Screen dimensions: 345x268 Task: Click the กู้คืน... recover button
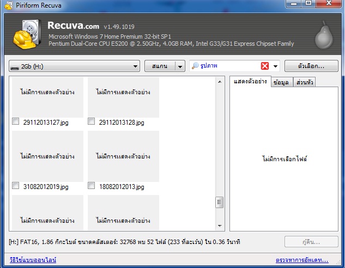point(311,242)
